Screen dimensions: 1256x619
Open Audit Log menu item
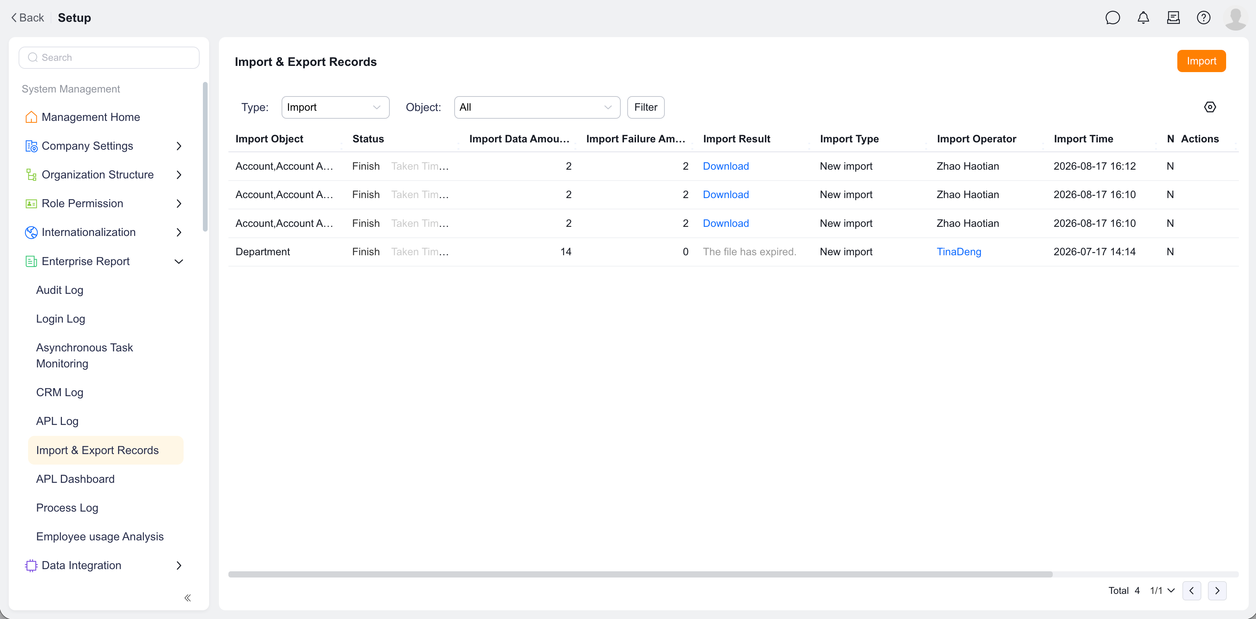coord(59,290)
